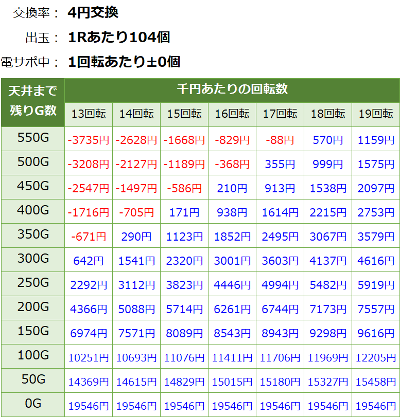The height and width of the screenshot is (417, 400).
Task: Click the 2753円 cell
Action: click(x=376, y=212)
